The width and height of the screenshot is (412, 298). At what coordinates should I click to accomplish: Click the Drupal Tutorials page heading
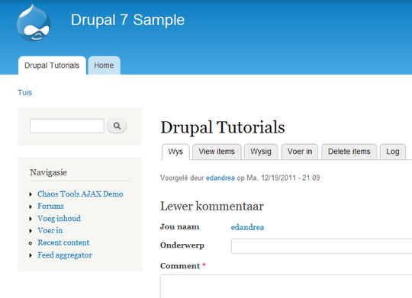(x=223, y=127)
